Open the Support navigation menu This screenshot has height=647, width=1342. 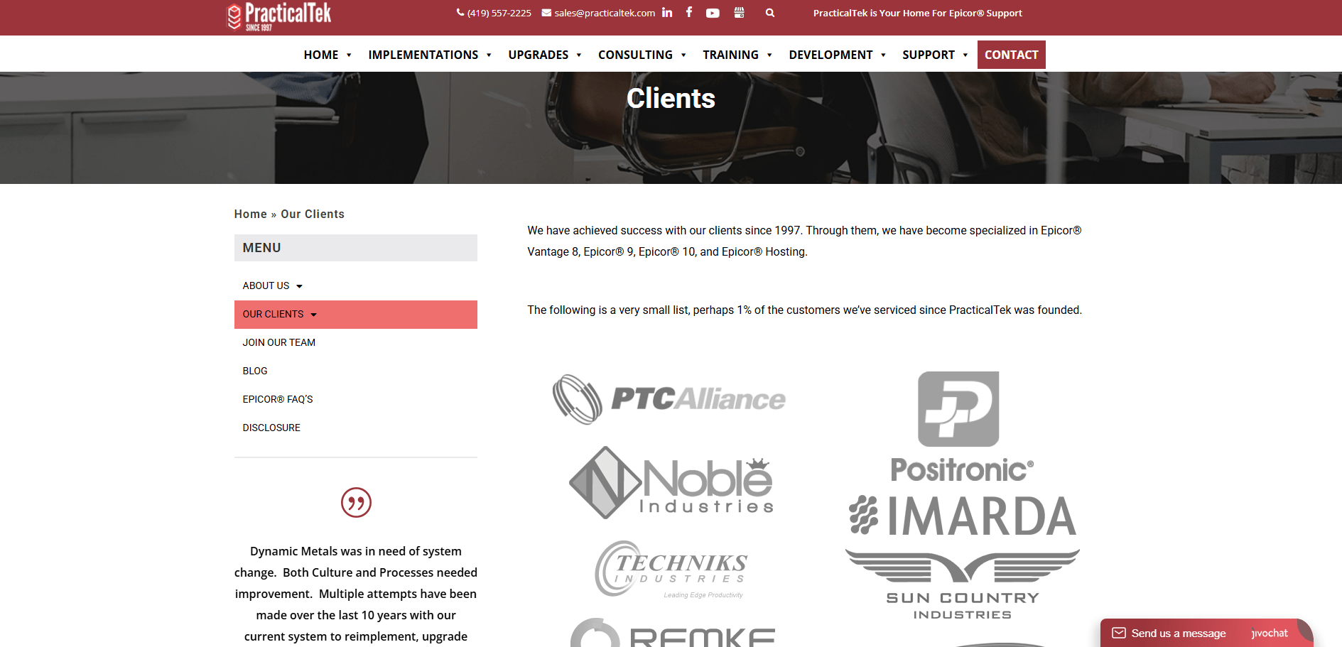click(x=935, y=55)
